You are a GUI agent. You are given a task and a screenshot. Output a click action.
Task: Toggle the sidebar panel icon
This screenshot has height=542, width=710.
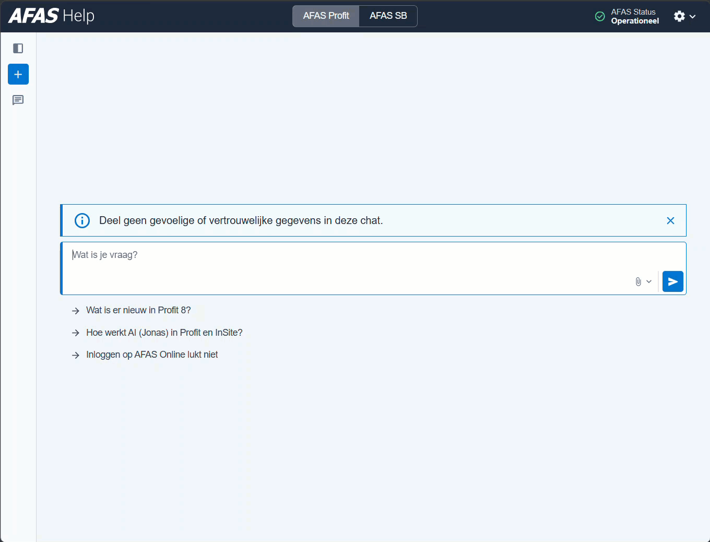click(x=18, y=49)
